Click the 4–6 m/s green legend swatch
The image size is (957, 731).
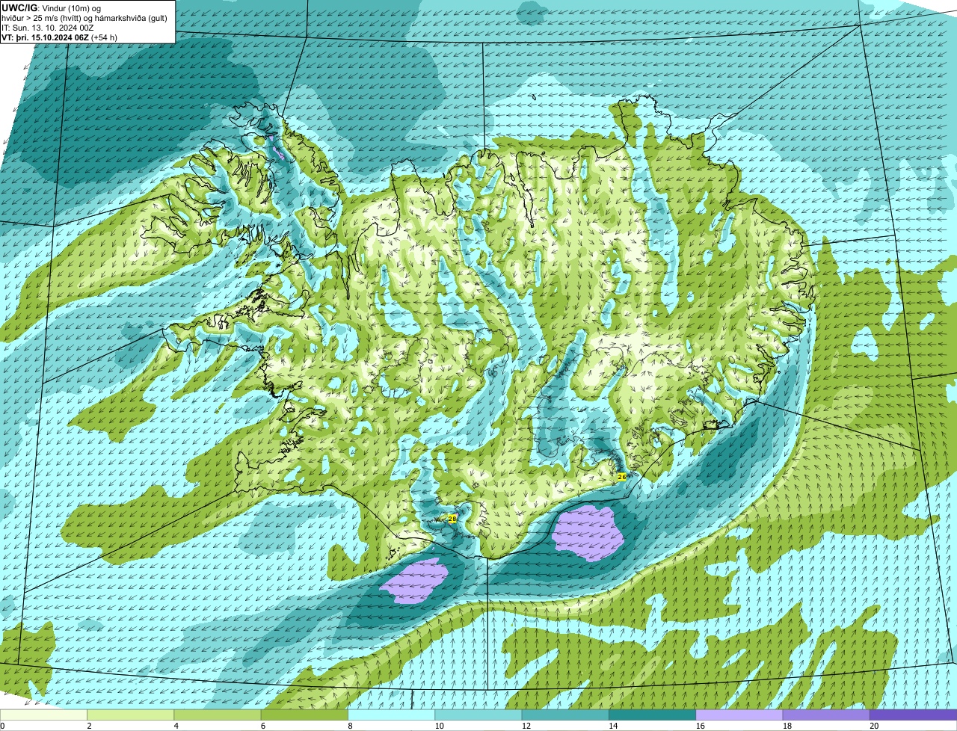(x=218, y=715)
